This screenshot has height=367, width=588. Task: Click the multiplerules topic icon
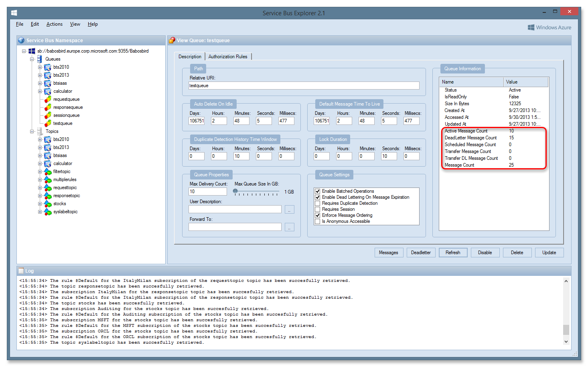tap(48, 180)
